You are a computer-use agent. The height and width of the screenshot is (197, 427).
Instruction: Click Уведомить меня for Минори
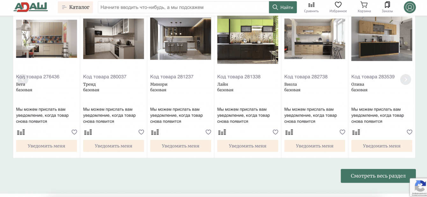[x=181, y=146]
